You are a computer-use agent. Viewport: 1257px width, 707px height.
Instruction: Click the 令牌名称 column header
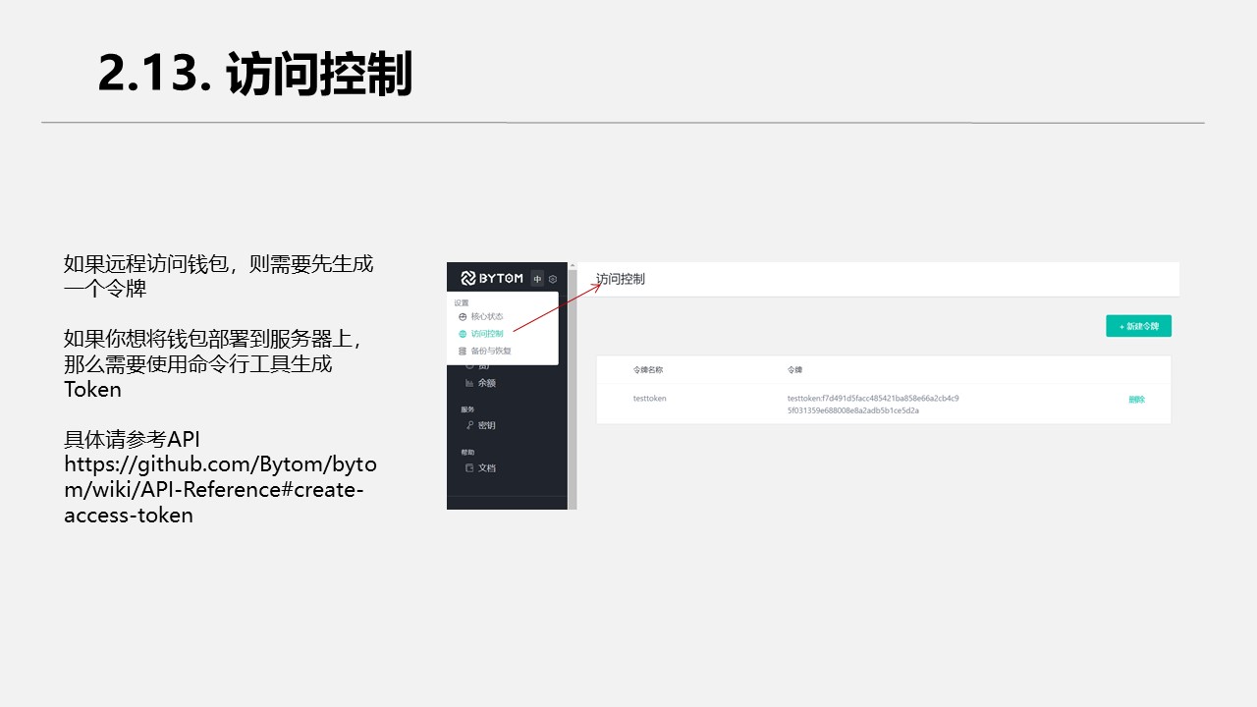coord(648,370)
